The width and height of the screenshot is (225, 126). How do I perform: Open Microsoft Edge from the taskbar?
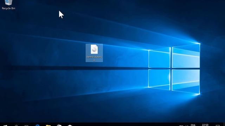38,125
